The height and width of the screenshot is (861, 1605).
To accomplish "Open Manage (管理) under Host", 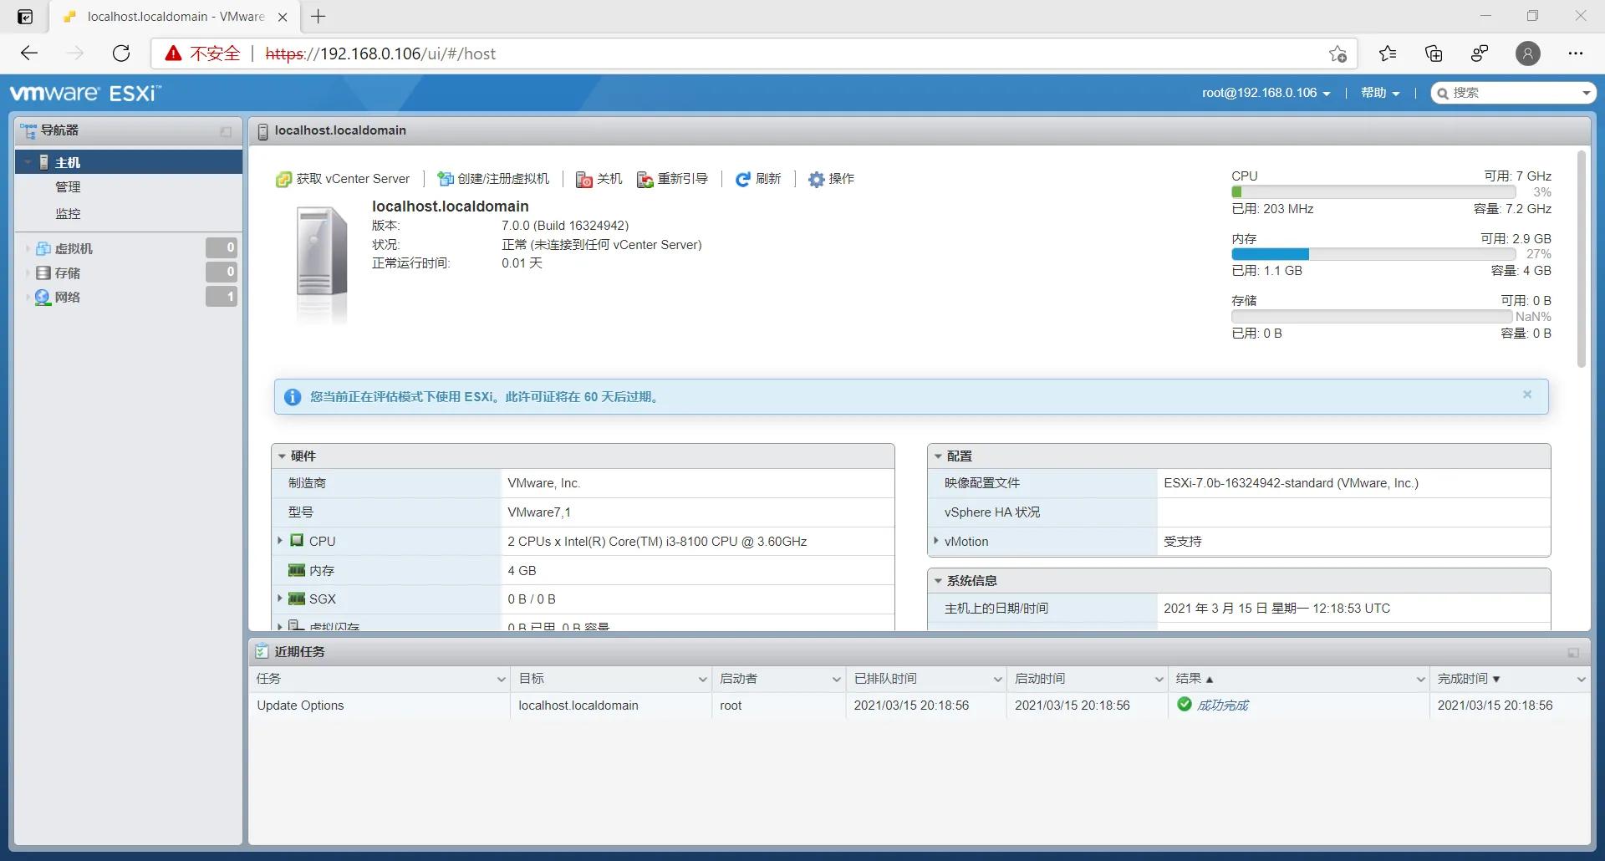I will pyautogui.click(x=68, y=187).
